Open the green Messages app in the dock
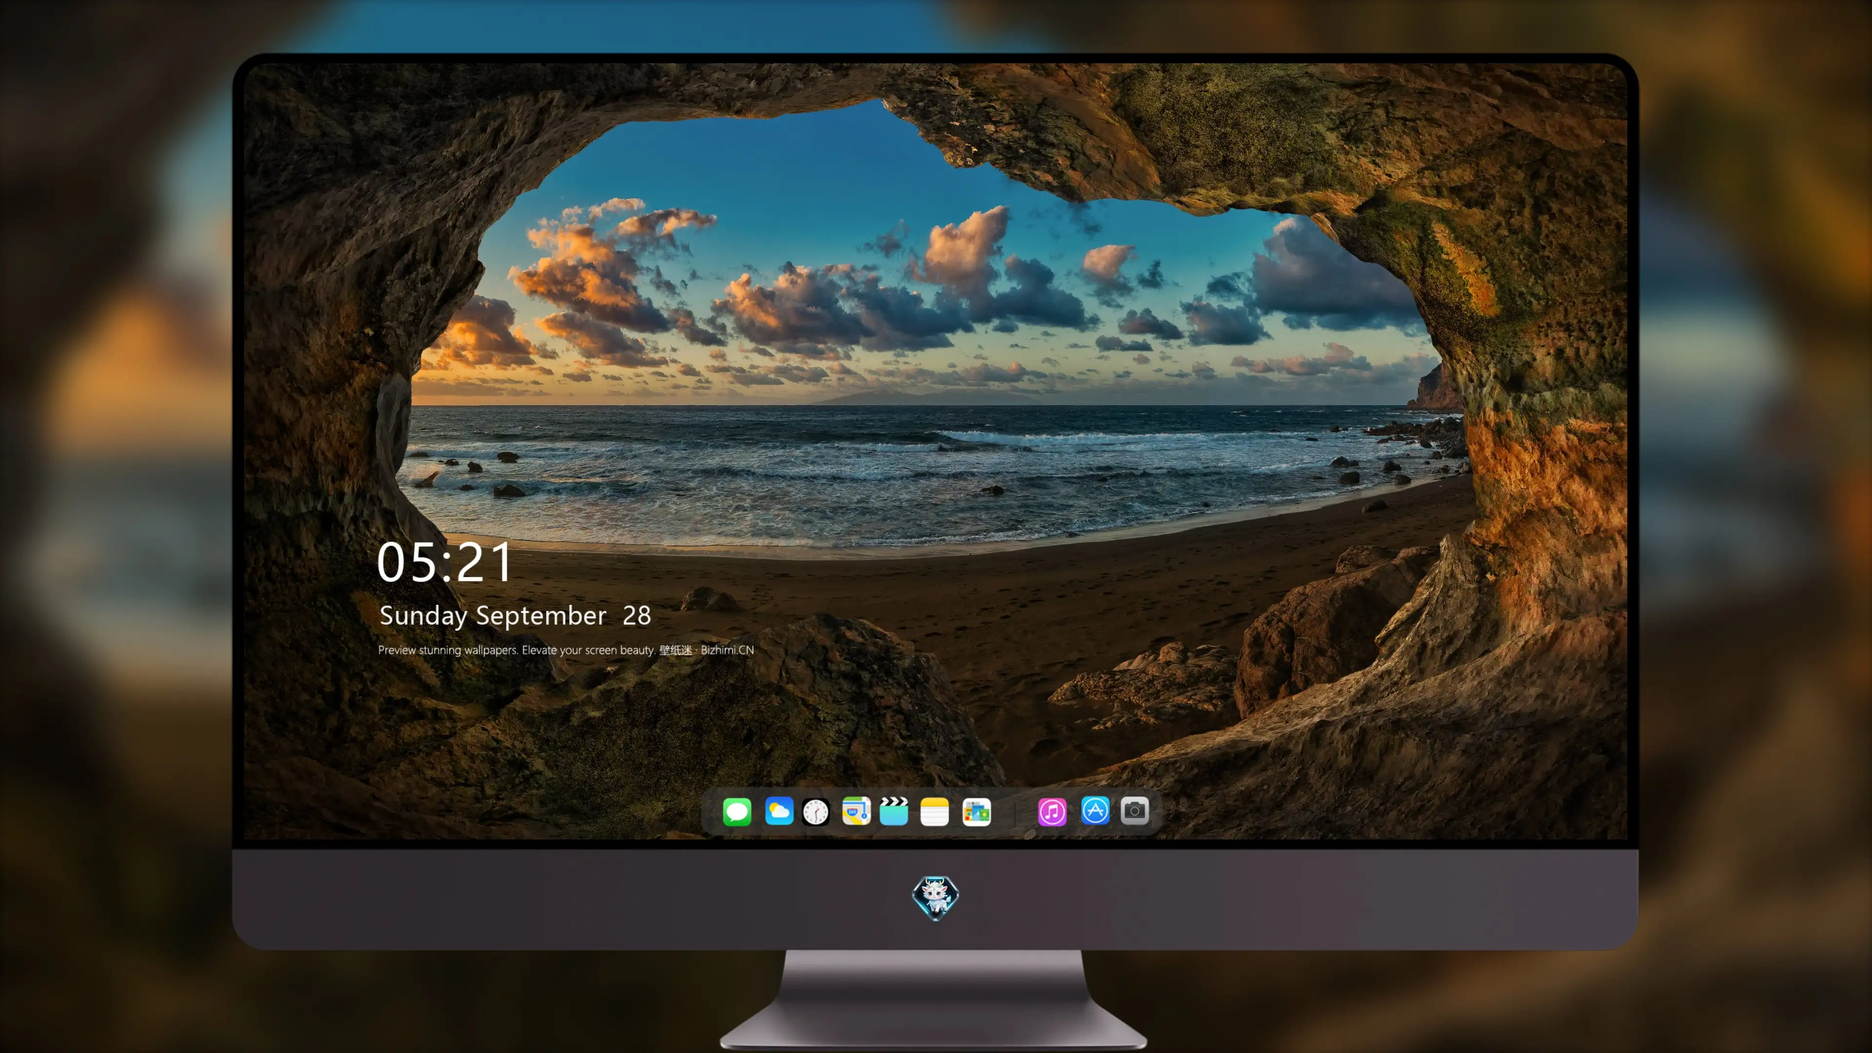 (737, 811)
